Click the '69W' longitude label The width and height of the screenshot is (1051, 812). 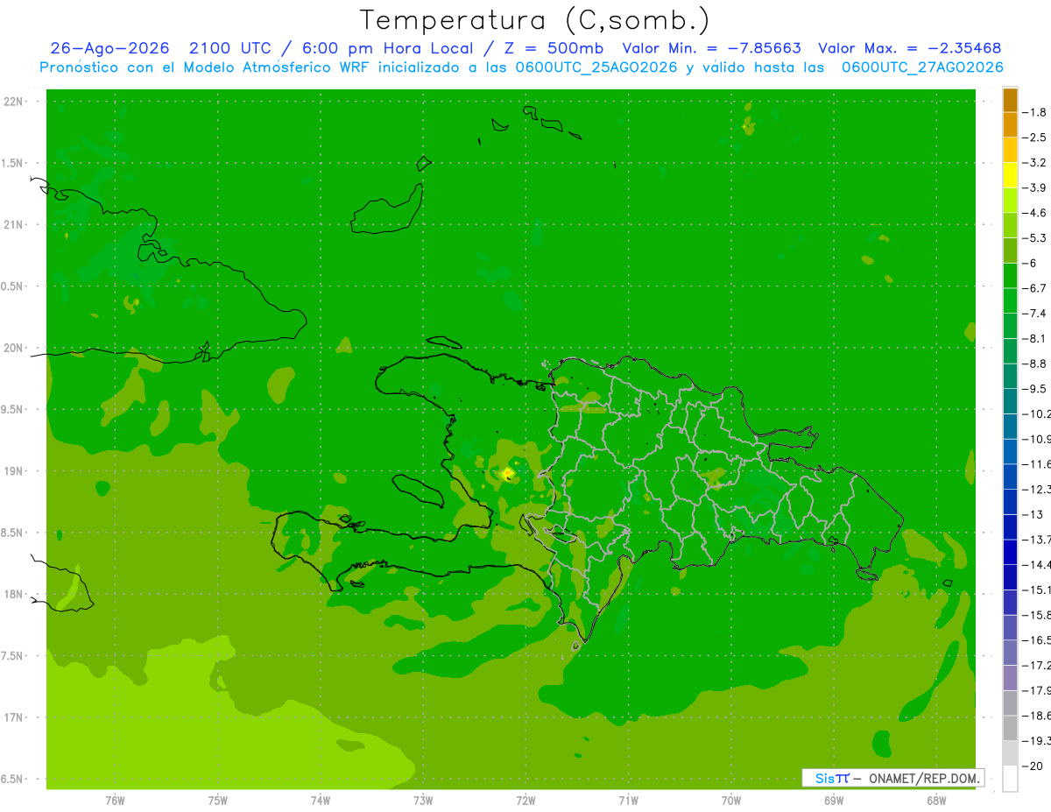(834, 800)
